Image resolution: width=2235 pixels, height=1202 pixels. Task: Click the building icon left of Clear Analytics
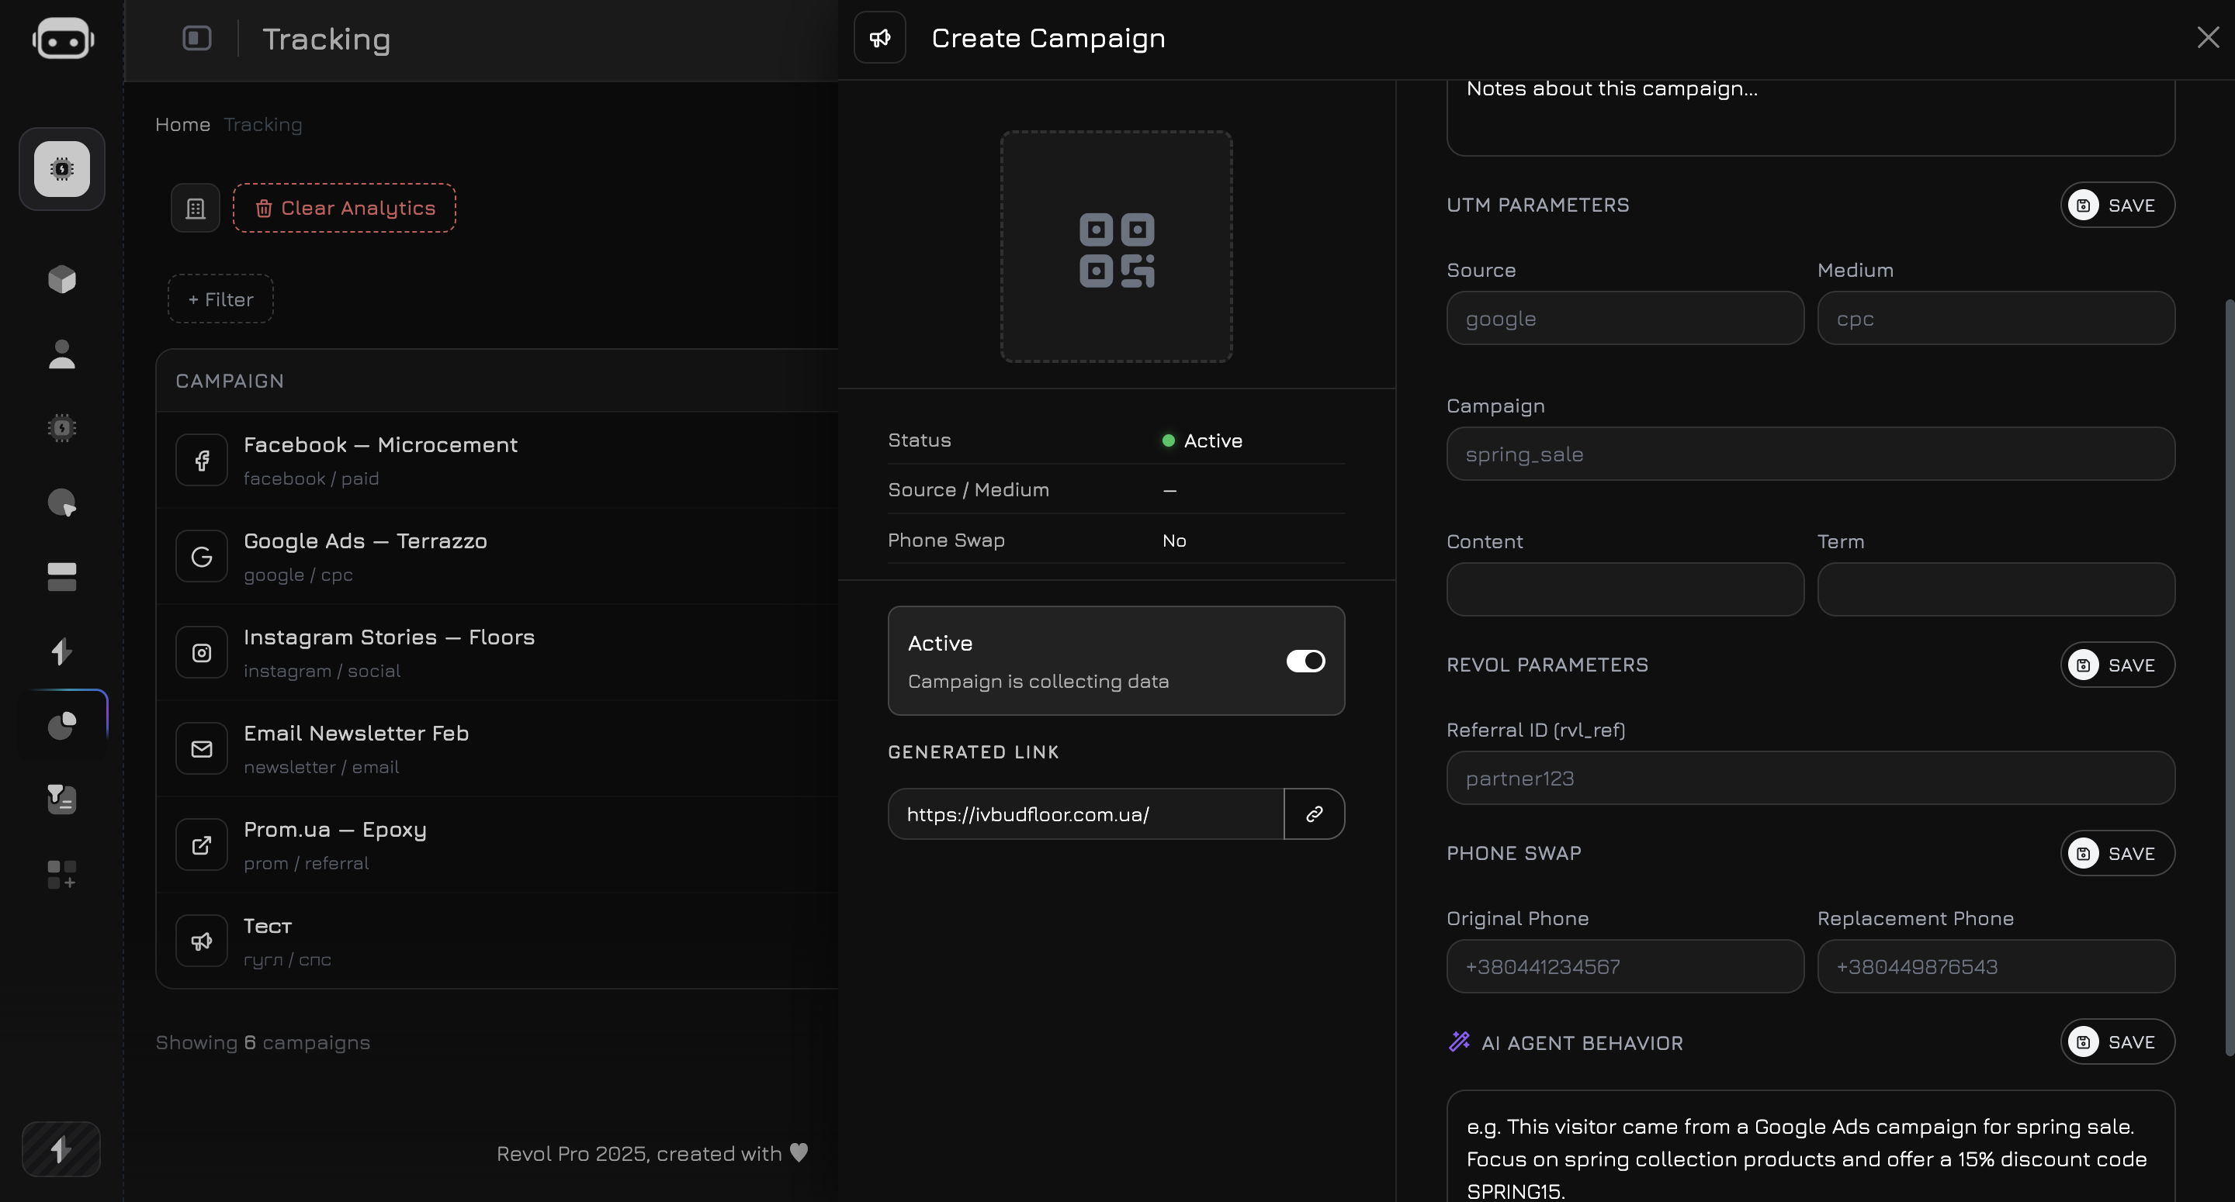click(194, 207)
